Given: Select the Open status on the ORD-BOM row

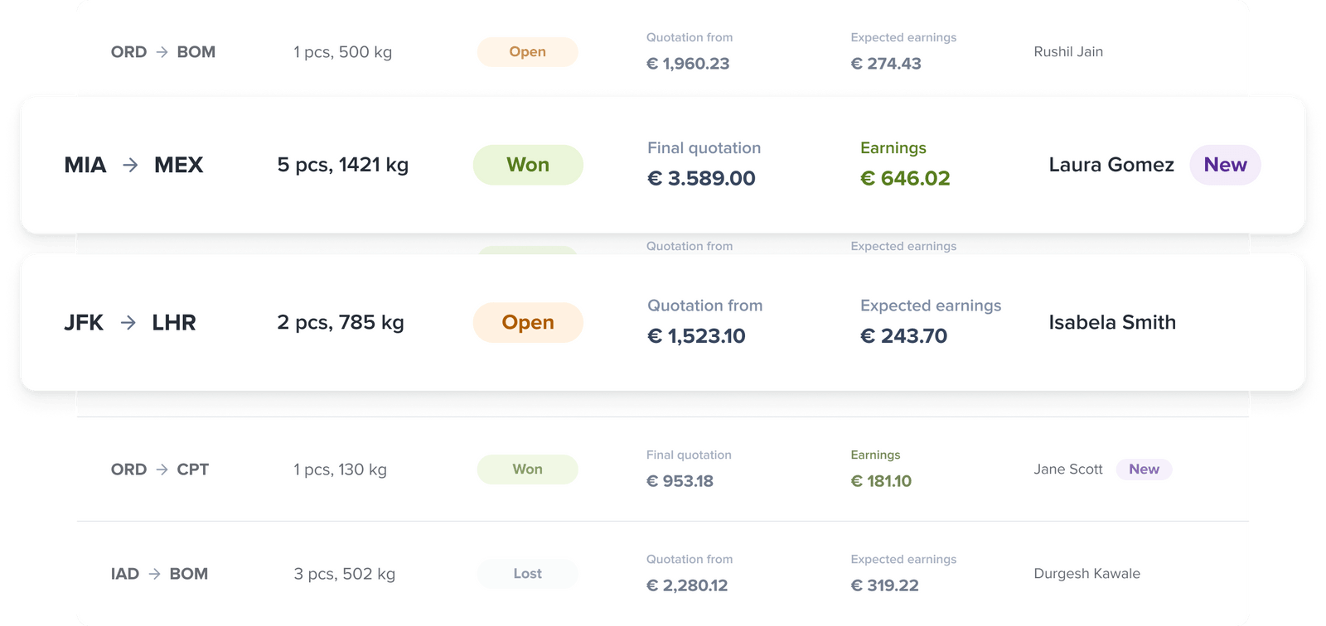Looking at the screenshot, I should [x=528, y=51].
